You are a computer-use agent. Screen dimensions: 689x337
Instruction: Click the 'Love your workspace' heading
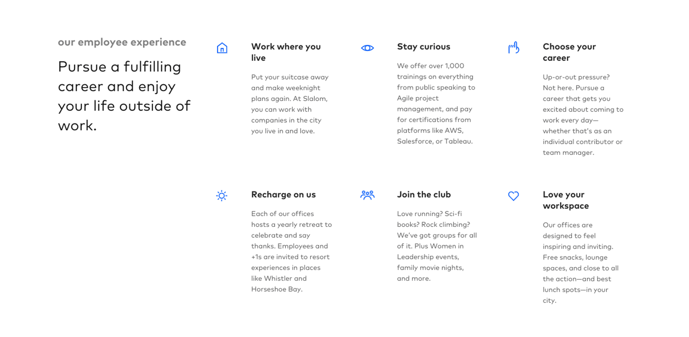(x=565, y=200)
